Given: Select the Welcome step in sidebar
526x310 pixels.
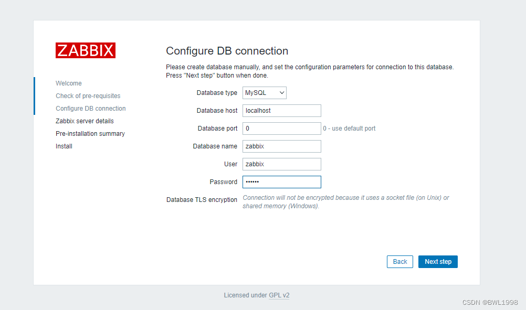Looking at the screenshot, I should click(x=69, y=83).
